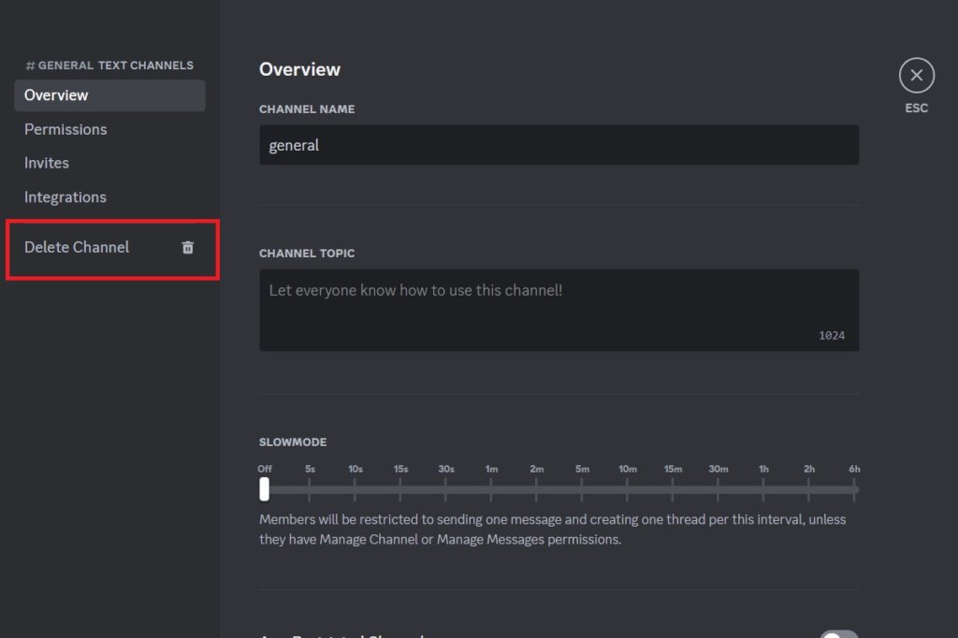Click the hashtag icon before GENERAL TEXT CHANNELS

point(31,65)
